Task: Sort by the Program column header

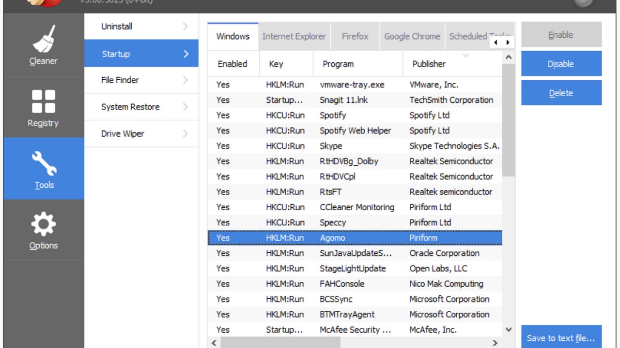Action: [x=358, y=64]
